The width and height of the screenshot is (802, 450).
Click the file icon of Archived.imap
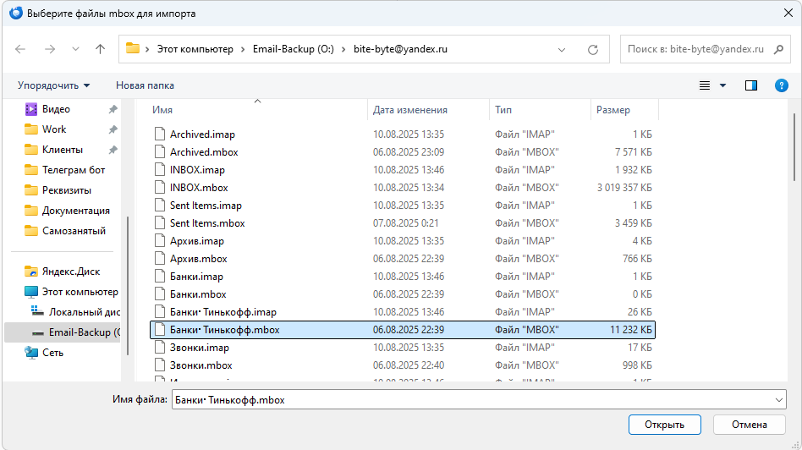click(160, 134)
